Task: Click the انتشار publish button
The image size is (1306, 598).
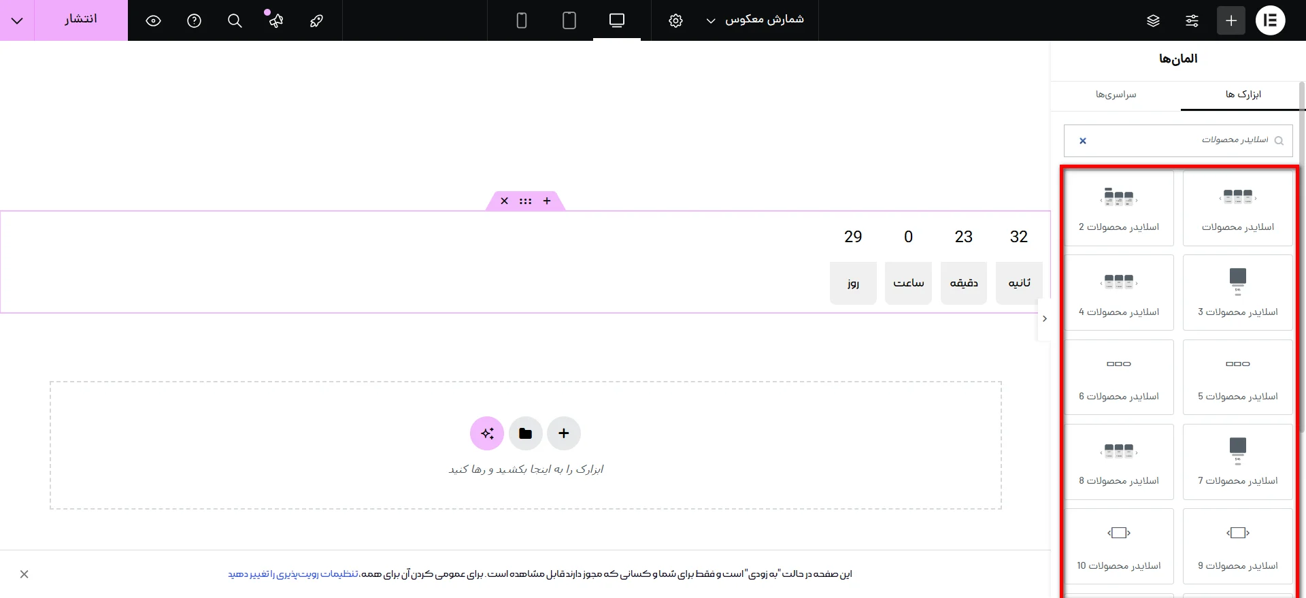Action: [x=81, y=20]
